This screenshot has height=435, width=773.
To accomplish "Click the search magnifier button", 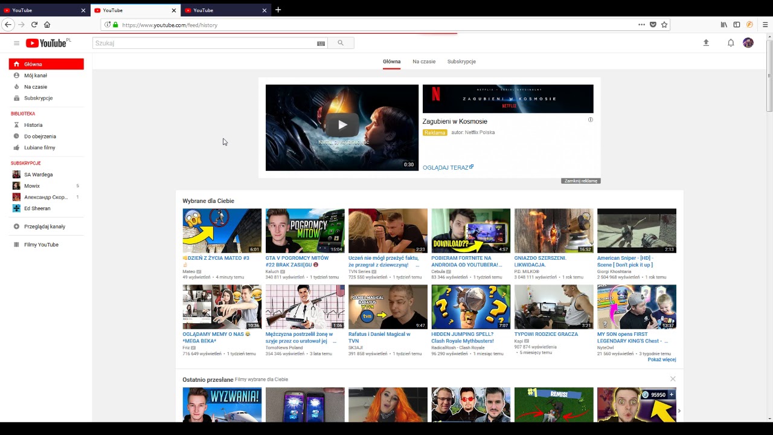I will (341, 43).
